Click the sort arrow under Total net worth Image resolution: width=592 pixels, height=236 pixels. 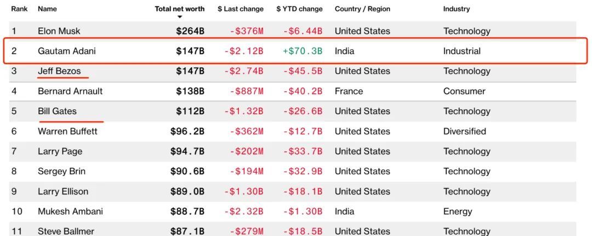click(x=179, y=17)
